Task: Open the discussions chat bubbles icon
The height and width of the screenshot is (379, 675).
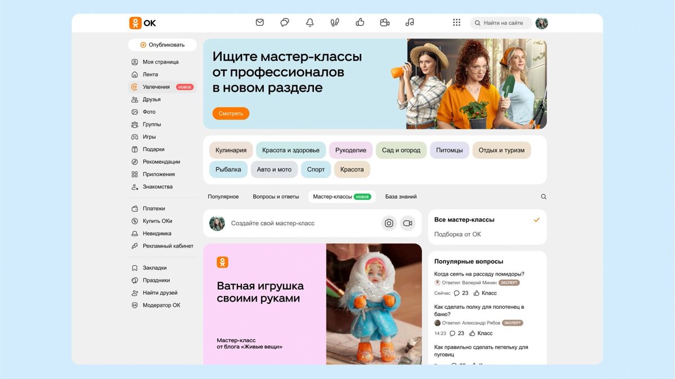Action: coord(285,22)
